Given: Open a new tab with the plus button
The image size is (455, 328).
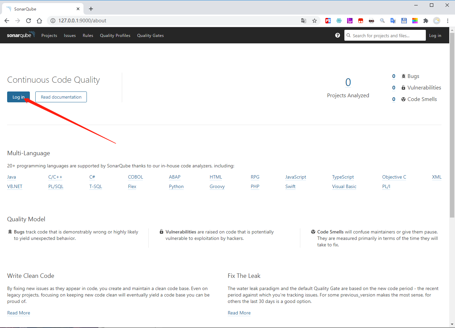Looking at the screenshot, I should pos(91,9).
